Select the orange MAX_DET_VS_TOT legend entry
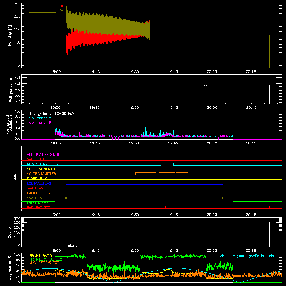 44,263
